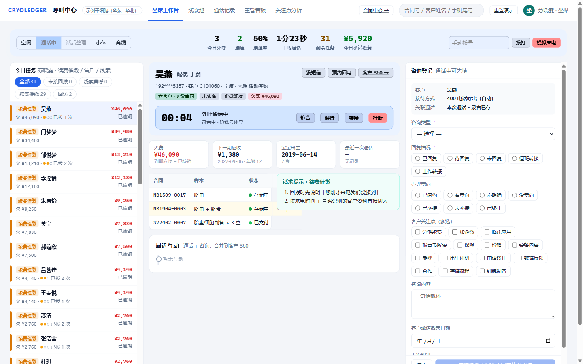Mute the call with 静音

pyautogui.click(x=305, y=118)
